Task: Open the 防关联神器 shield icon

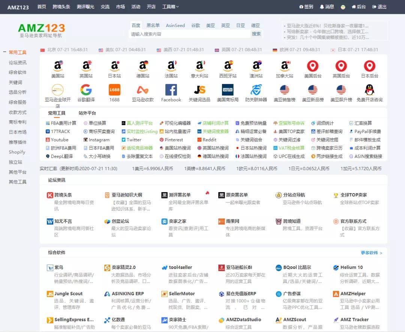Action: click(256, 90)
